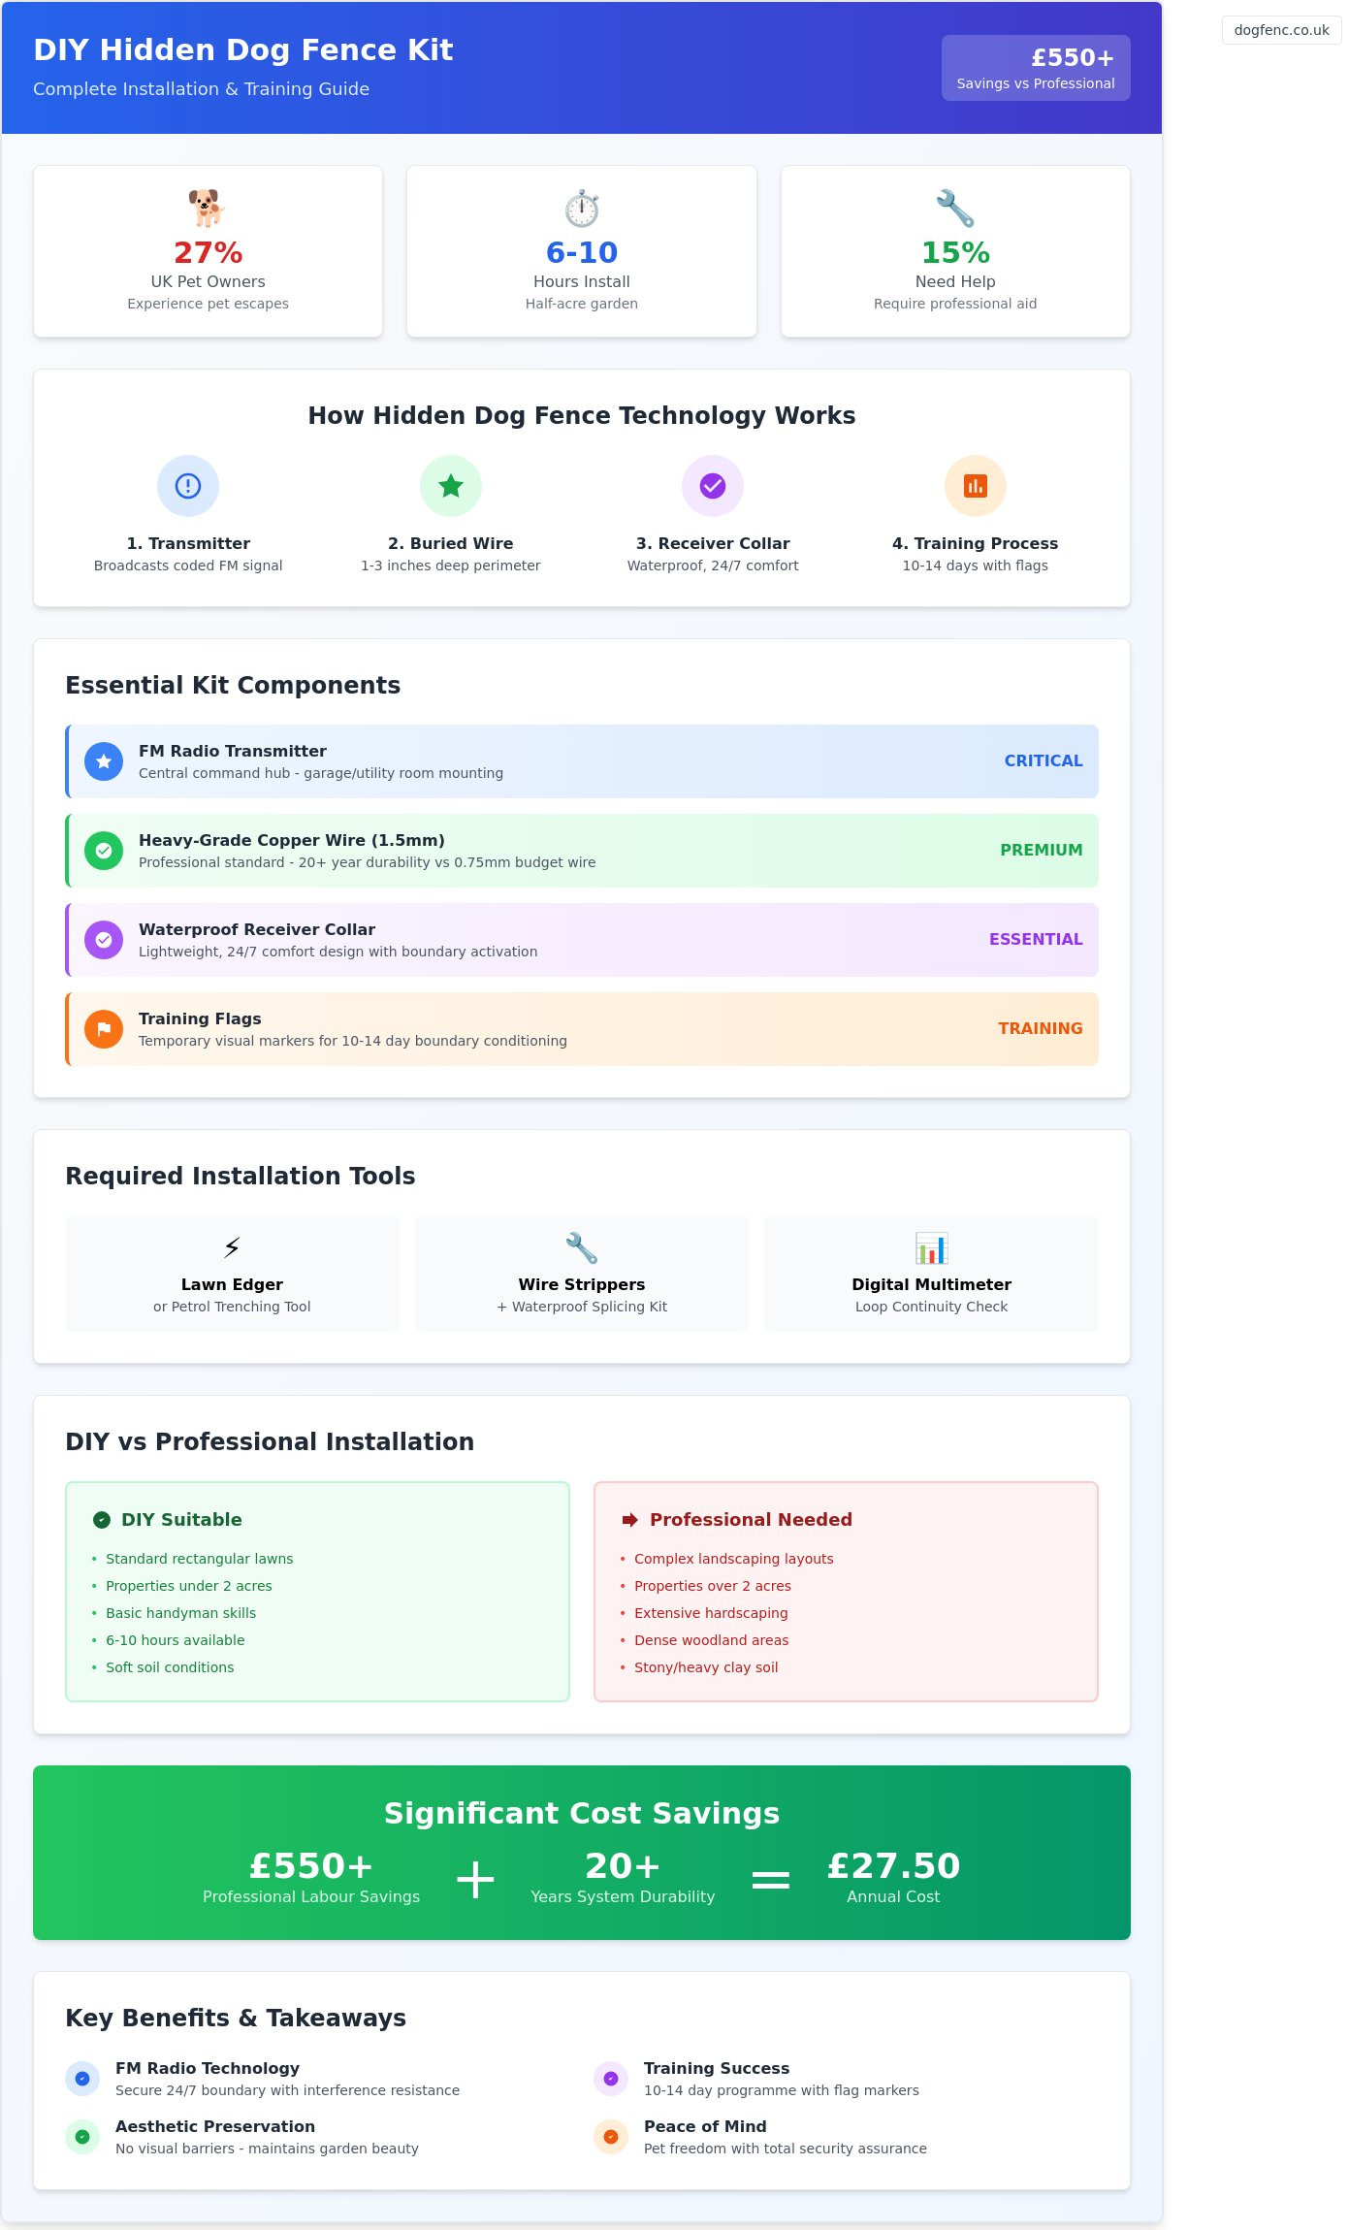This screenshot has width=1349, height=2230.
Task: Click the Peace of Mind orange icon
Action: (x=611, y=2137)
